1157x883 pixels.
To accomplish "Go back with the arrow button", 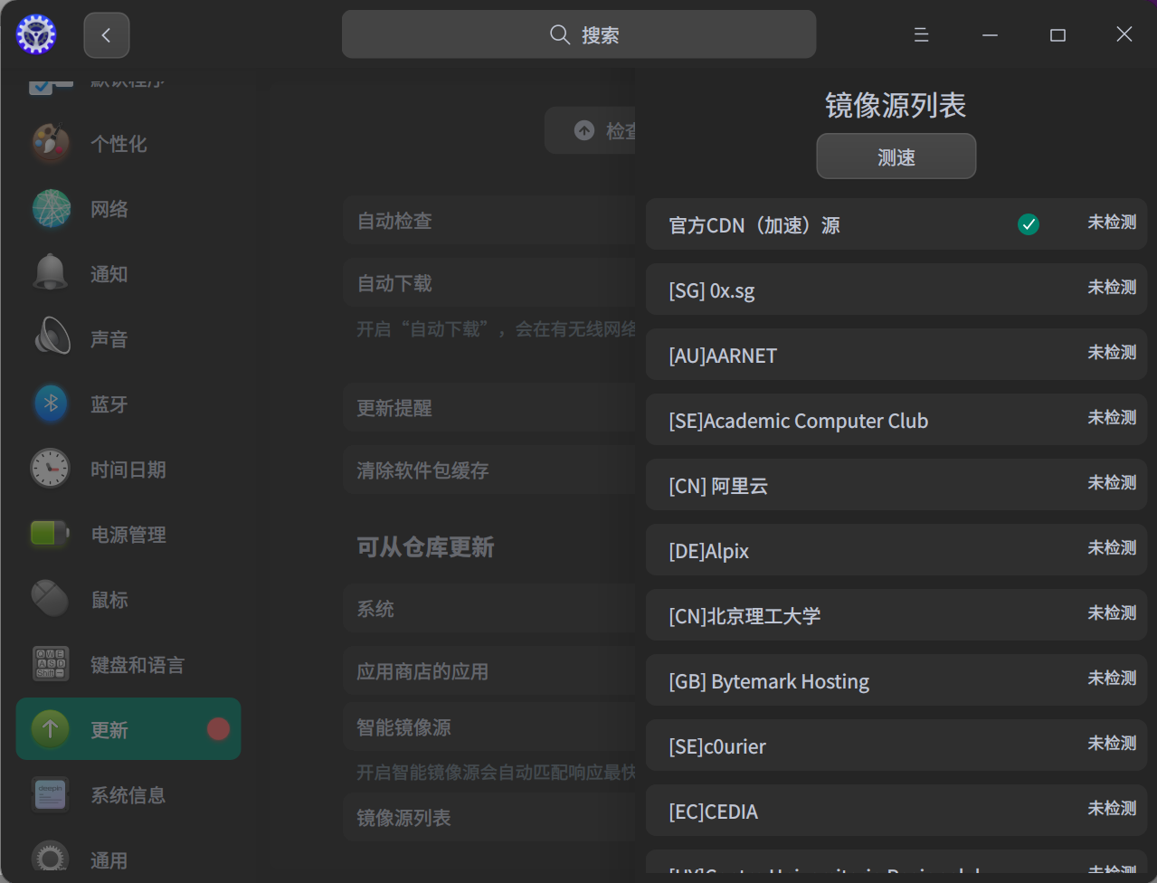I will [107, 35].
